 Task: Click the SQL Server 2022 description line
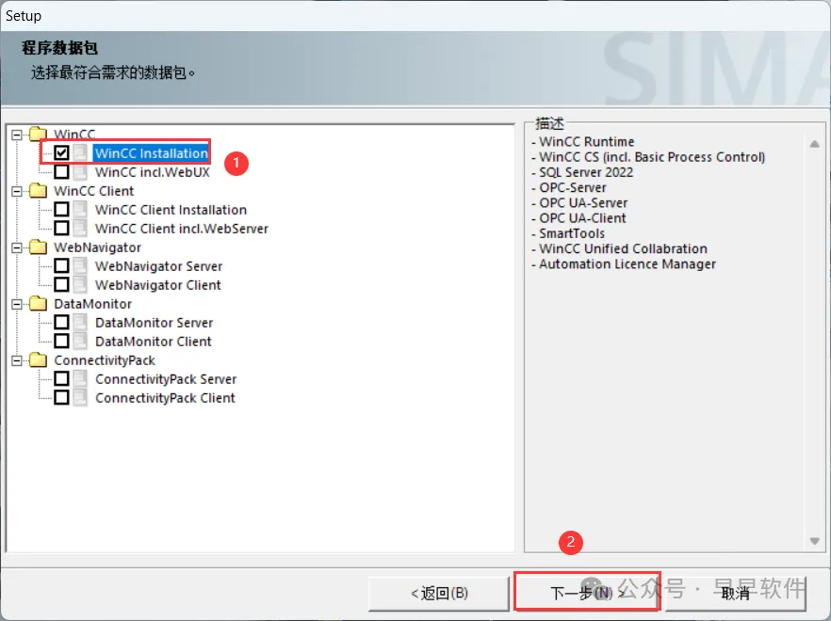tap(582, 172)
